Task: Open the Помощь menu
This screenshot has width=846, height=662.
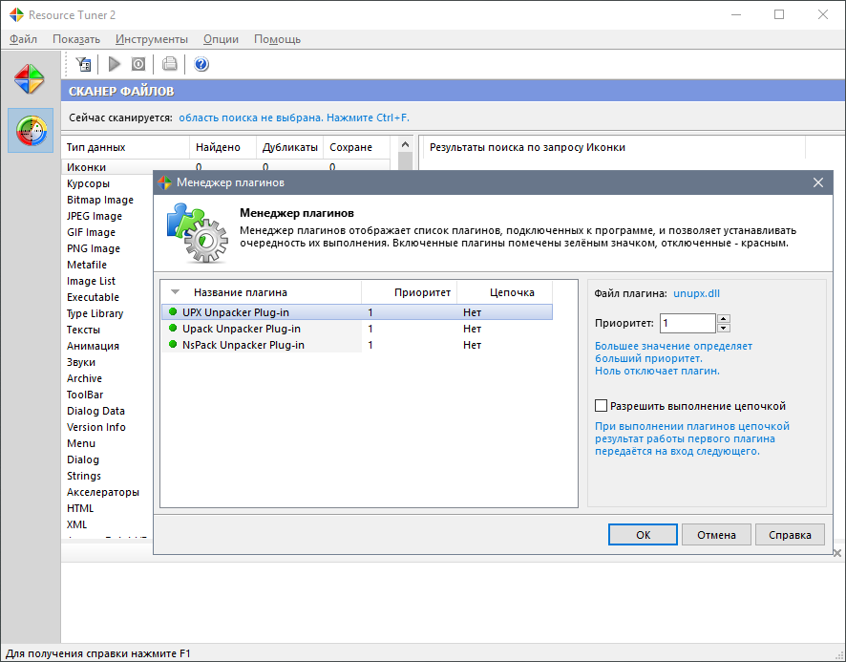Action: (277, 39)
